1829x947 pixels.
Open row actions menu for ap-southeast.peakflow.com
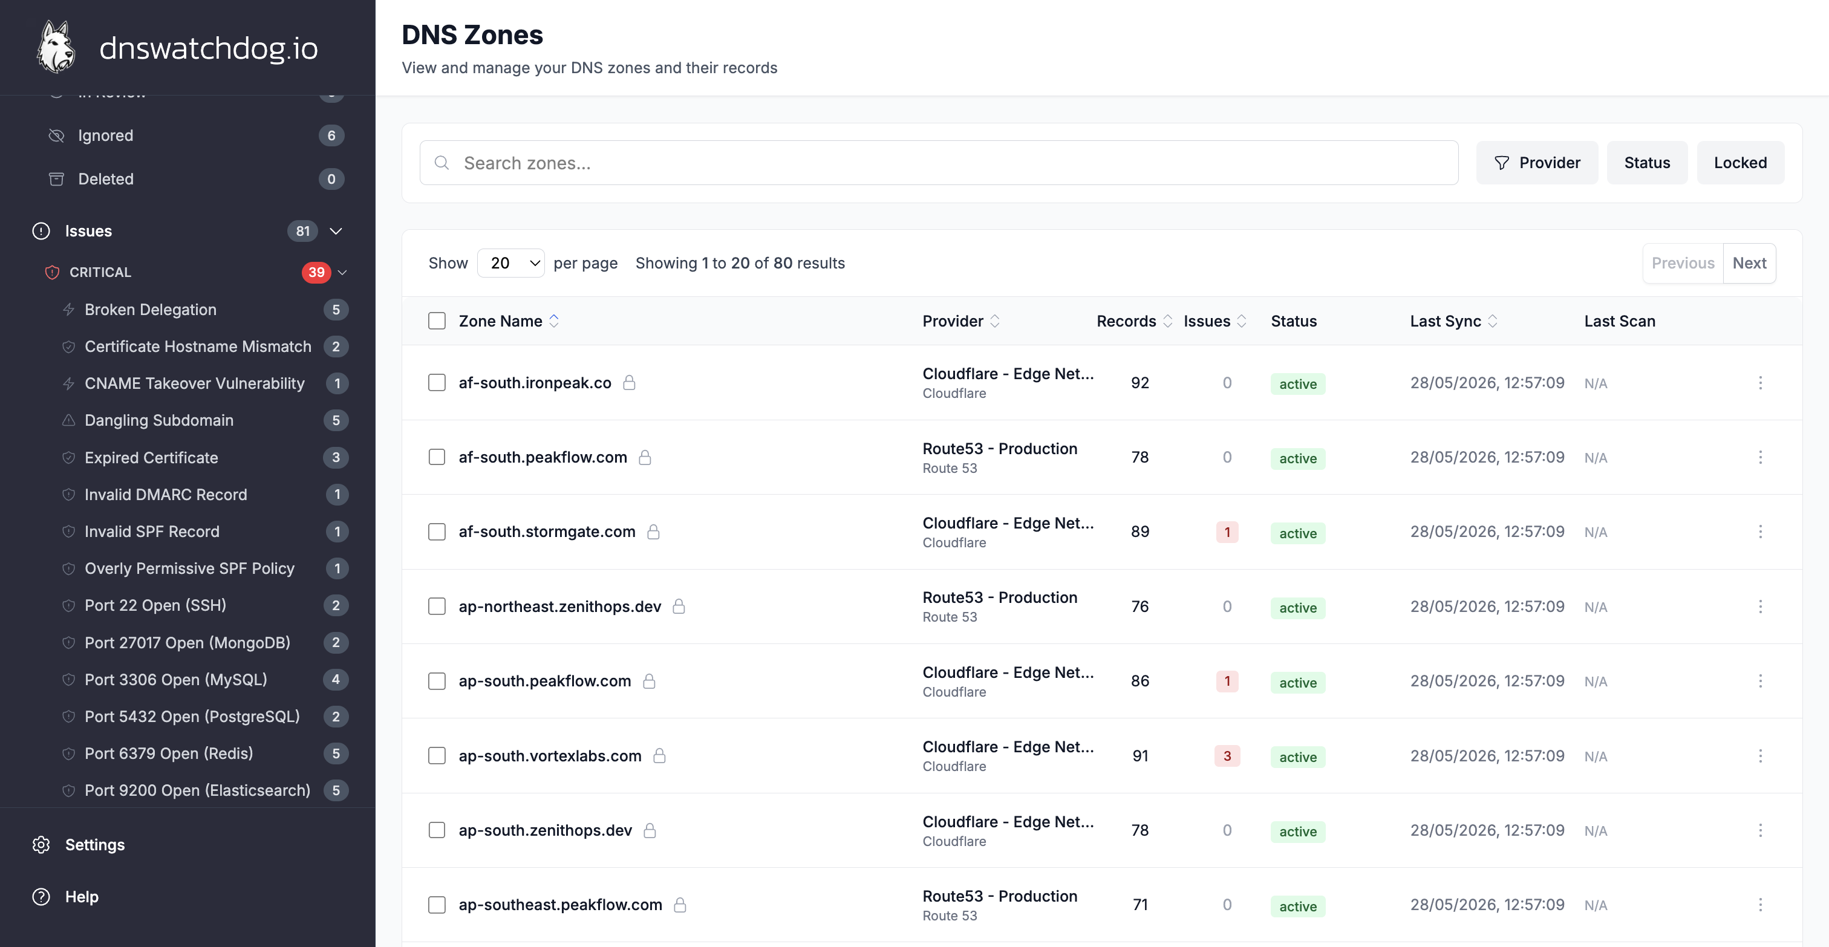click(1760, 905)
